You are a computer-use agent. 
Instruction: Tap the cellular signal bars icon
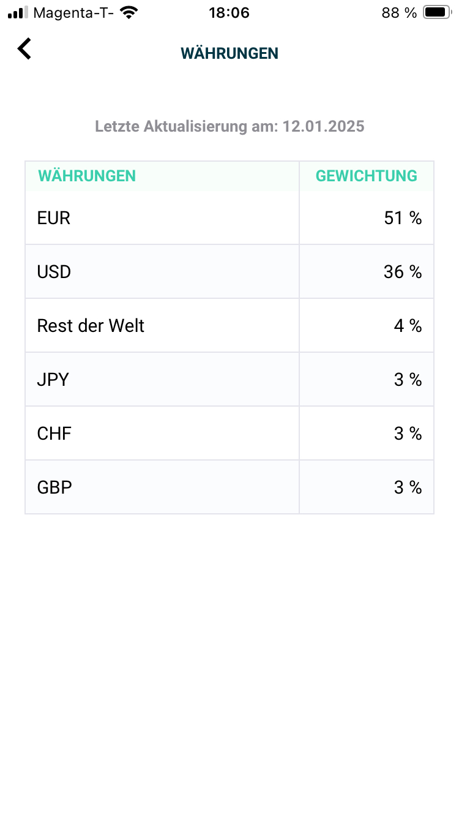(18, 13)
